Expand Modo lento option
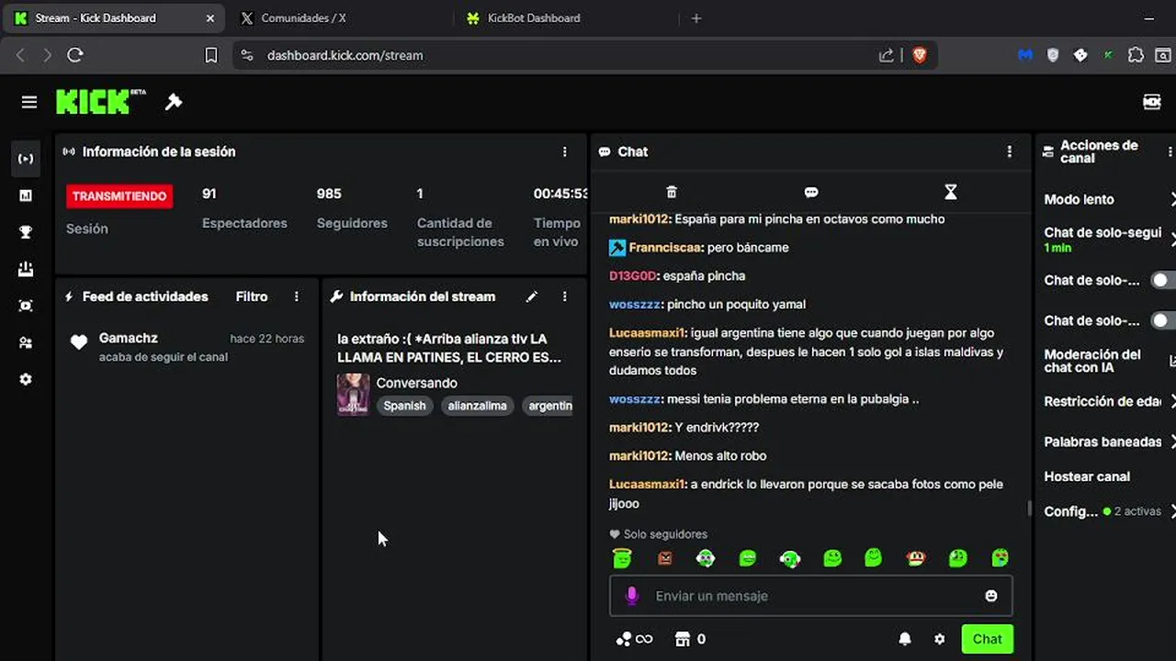The width and height of the screenshot is (1176, 661). click(1110, 199)
